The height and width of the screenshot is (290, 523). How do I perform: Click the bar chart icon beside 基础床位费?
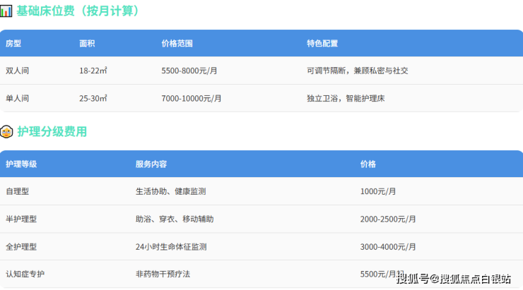(x=6, y=11)
